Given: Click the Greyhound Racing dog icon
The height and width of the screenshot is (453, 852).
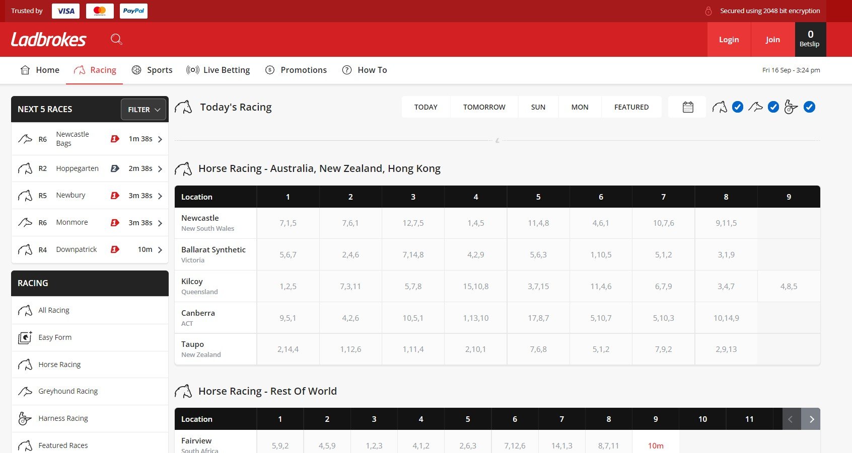Looking at the screenshot, I should tap(25, 391).
